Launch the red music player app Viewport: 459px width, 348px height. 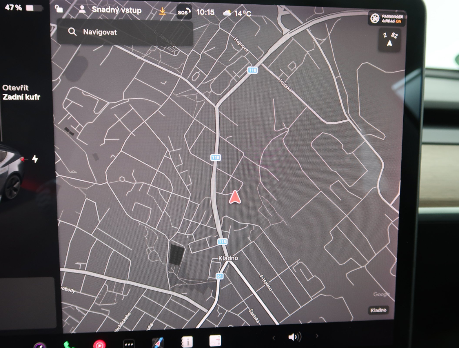tap(99, 344)
